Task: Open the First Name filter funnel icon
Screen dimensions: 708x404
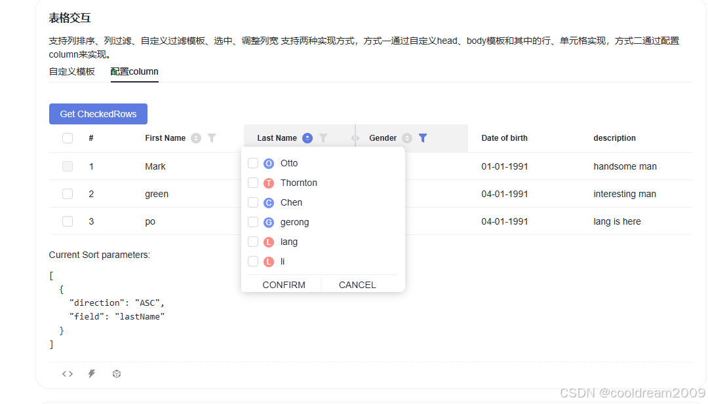Action: (x=211, y=138)
